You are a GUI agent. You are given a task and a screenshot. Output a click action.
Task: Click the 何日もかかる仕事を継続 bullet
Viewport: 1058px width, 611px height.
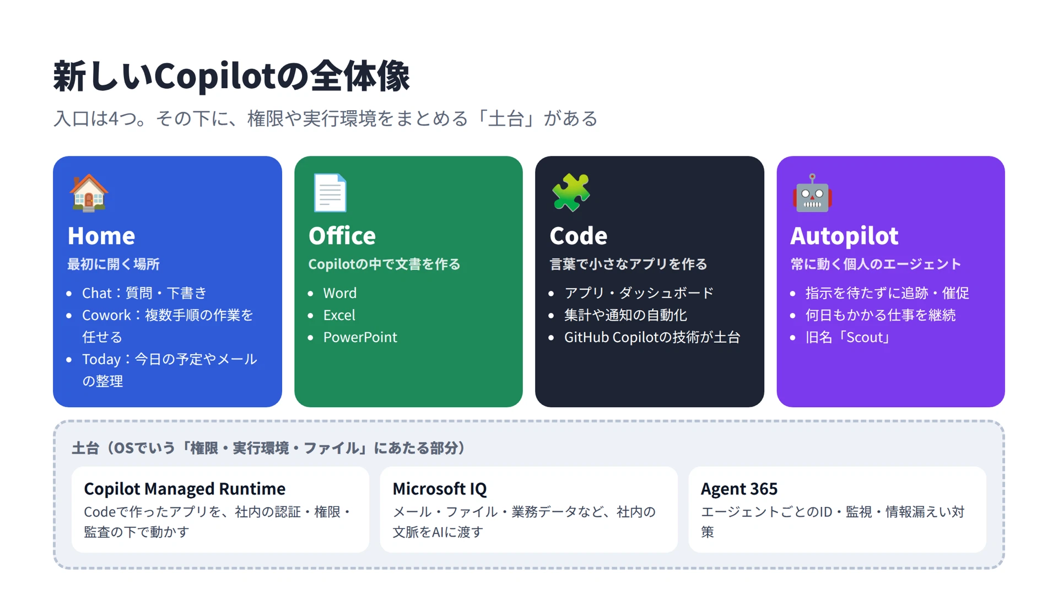881,315
